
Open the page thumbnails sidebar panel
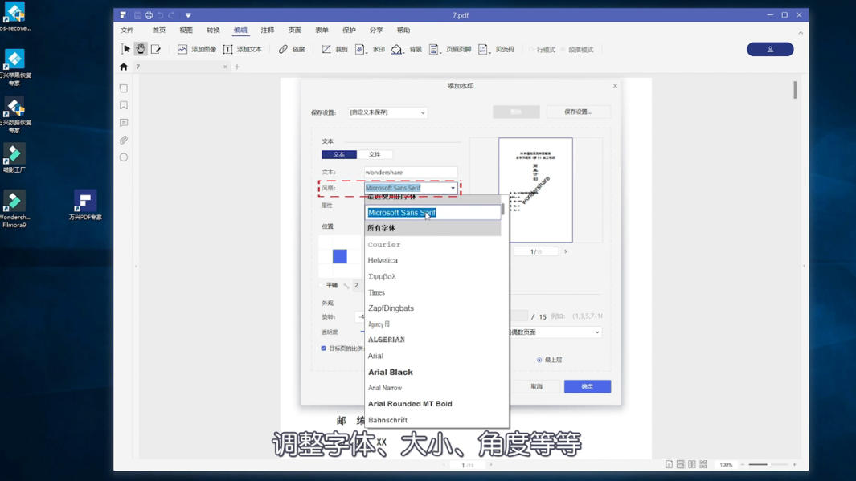tap(124, 88)
